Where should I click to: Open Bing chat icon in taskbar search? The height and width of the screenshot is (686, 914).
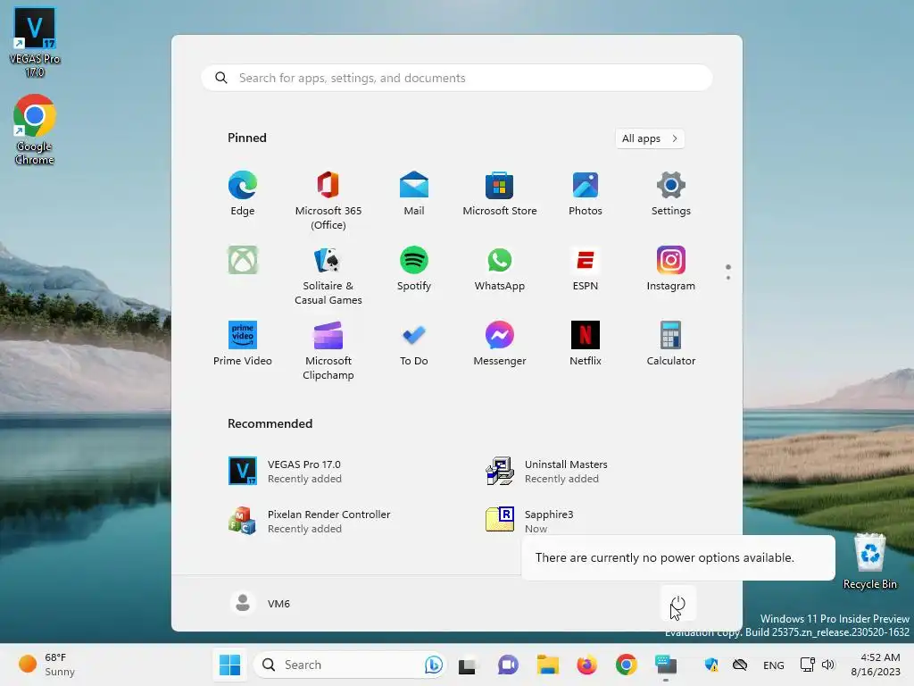coord(433,665)
